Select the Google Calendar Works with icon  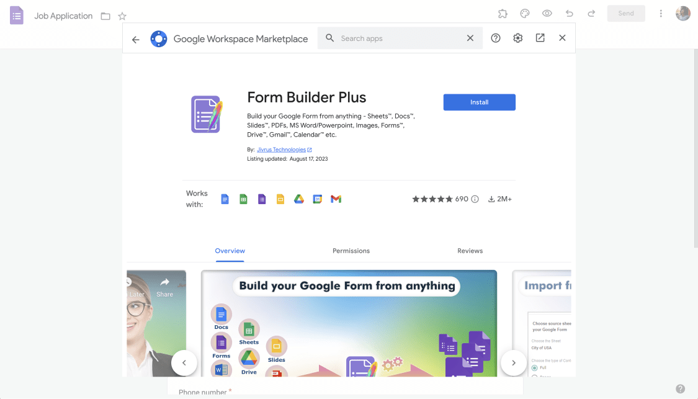[x=317, y=199]
